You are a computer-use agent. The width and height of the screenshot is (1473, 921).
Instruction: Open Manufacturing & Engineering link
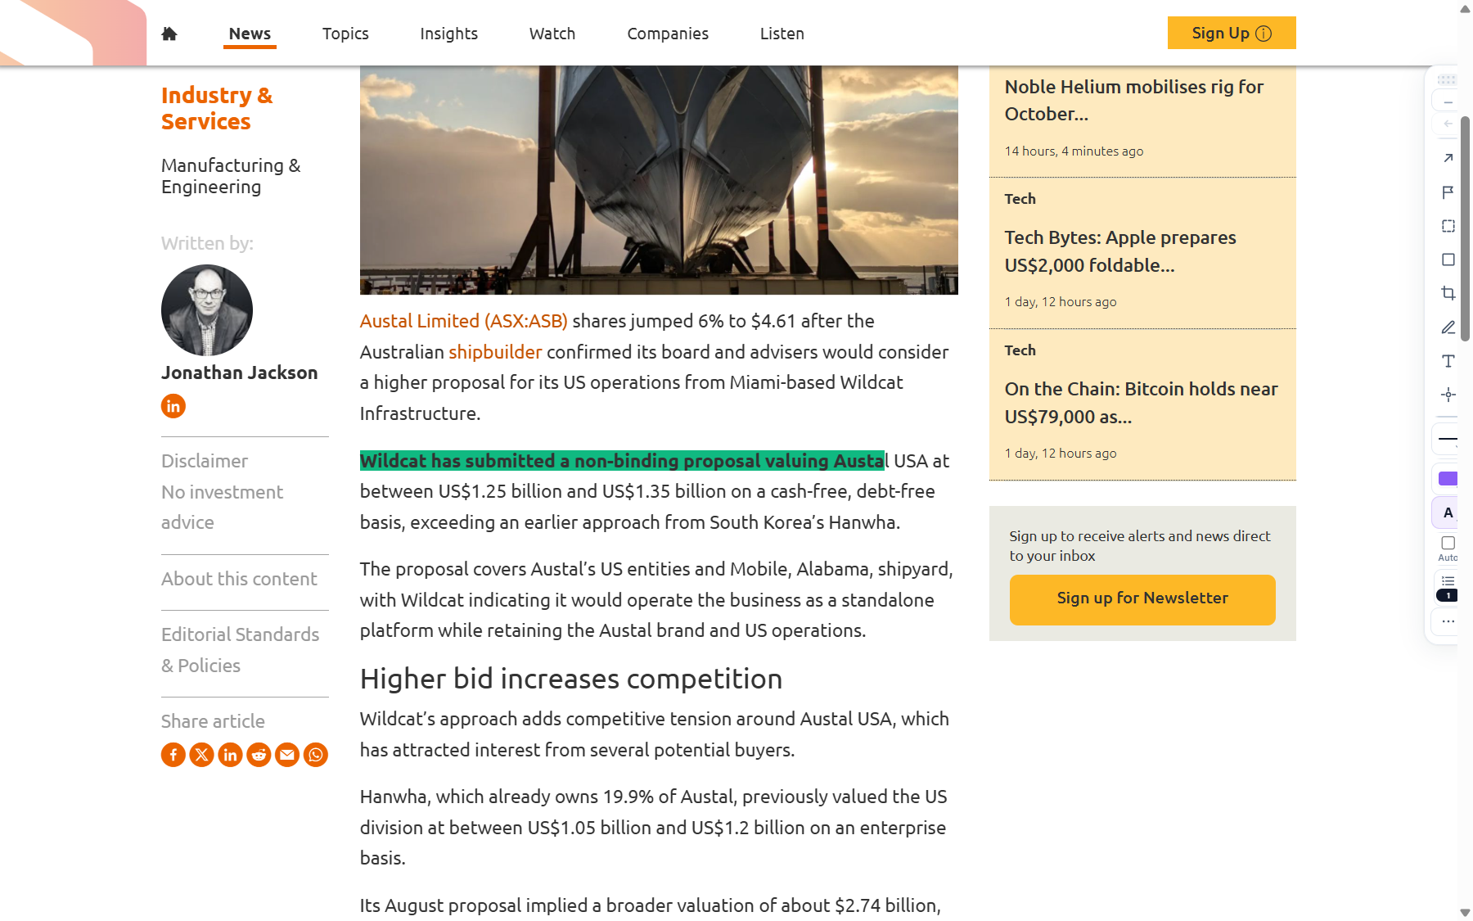(x=231, y=176)
